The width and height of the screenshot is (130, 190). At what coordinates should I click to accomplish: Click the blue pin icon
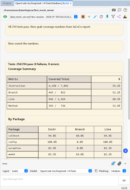coord(107,17)
